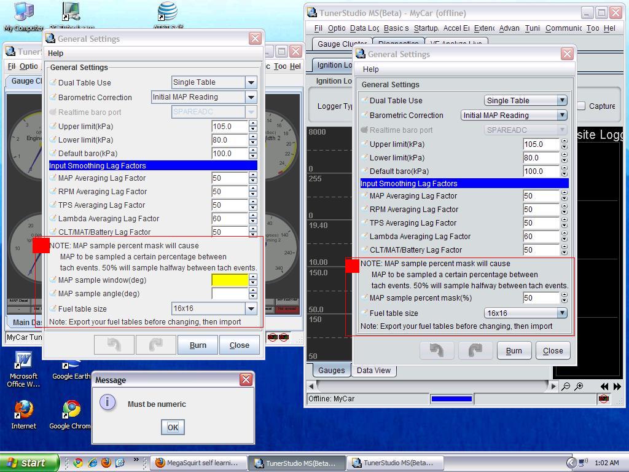Click the Start button
This screenshot has height=472, width=629.
pyautogui.click(x=28, y=463)
